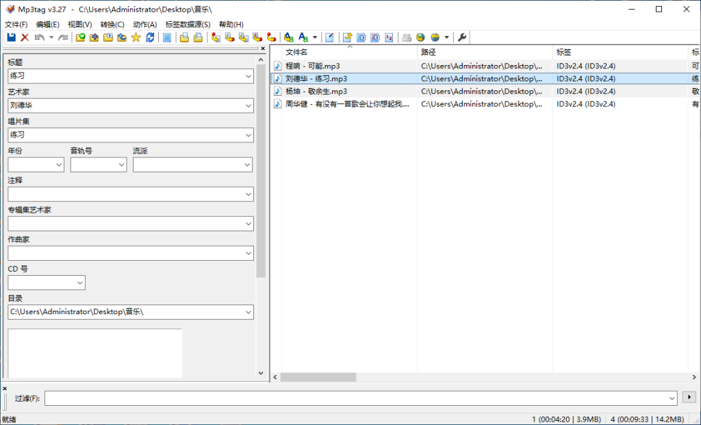Sort by the 路径 column header
This screenshot has width=701, height=425.
point(485,52)
